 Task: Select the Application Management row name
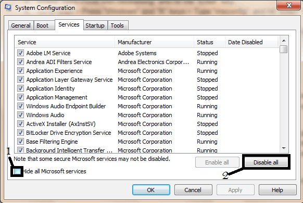pyautogui.click(x=57, y=97)
